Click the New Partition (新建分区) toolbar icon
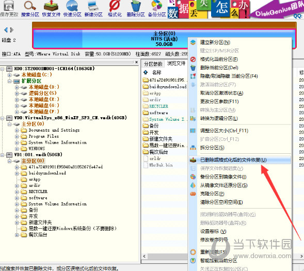The width and height of the screenshot is (304, 271). point(93,9)
